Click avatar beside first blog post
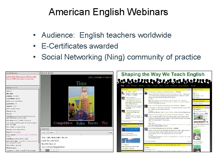This screenshot has width=219, height=164. (x=123, y=93)
